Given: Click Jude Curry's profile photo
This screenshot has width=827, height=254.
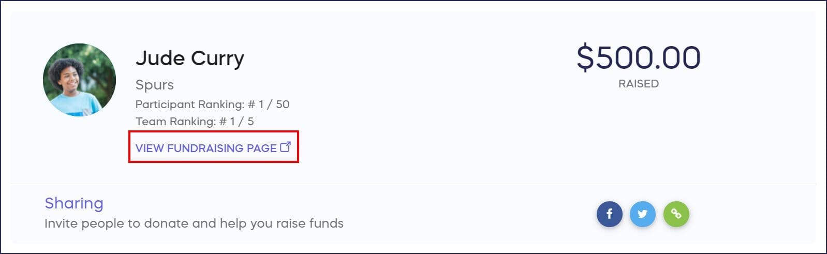Looking at the screenshot, I should [x=79, y=80].
